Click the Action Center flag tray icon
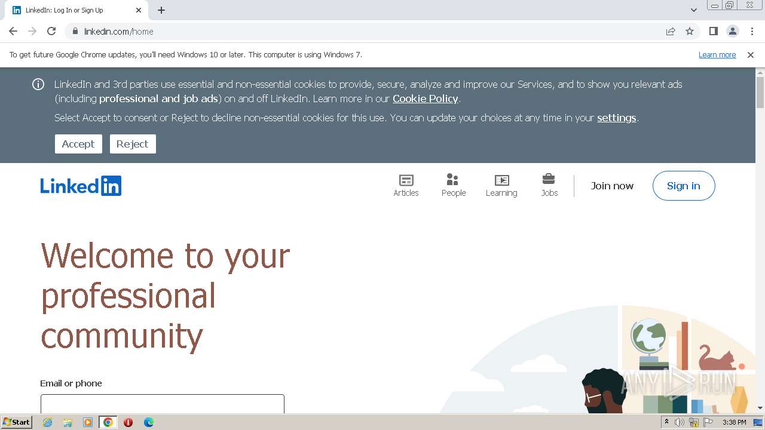 tap(708, 422)
